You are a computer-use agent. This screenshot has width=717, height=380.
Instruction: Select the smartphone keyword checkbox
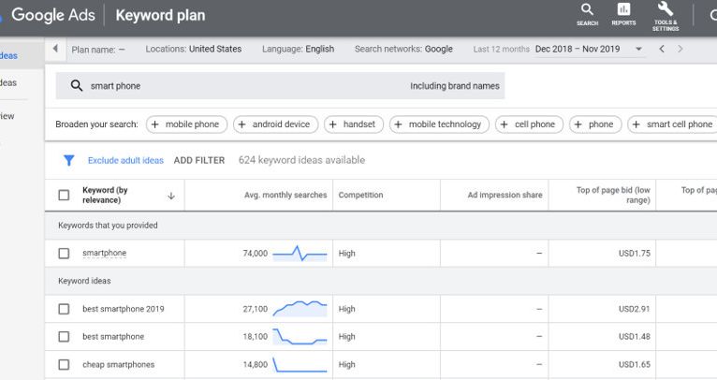pyautogui.click(x=64, y=254)
